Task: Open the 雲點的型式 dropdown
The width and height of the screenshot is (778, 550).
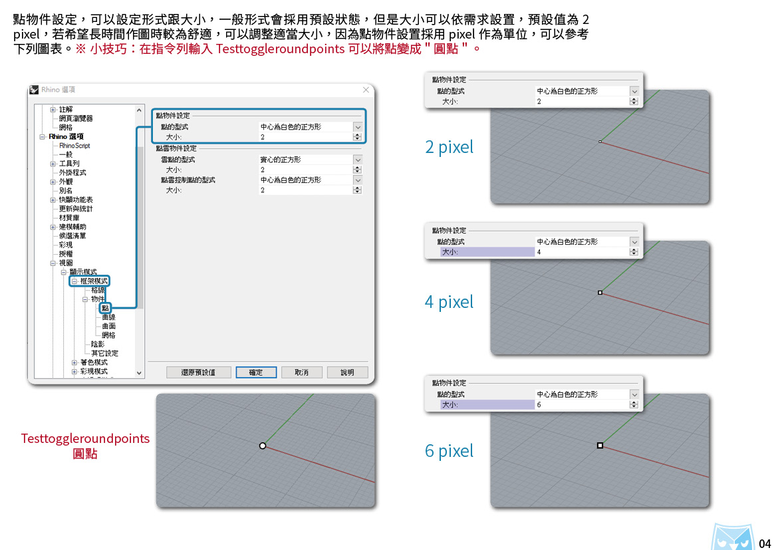Action: pyautogui.click(x=357, y=160)
